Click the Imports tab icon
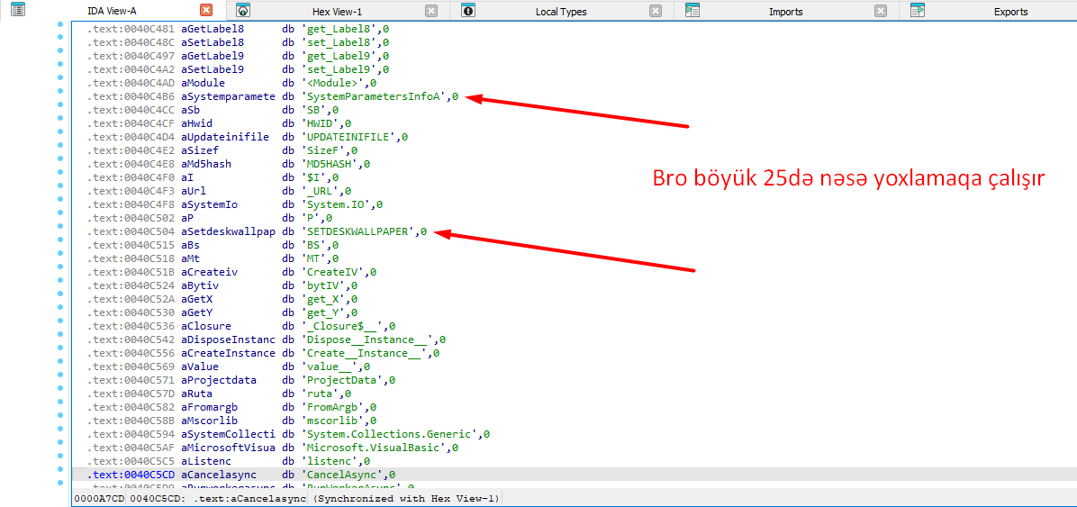1077x507 pixels. (692, 11)
